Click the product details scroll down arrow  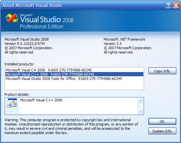pyautogui.click(x=140, y=111)
